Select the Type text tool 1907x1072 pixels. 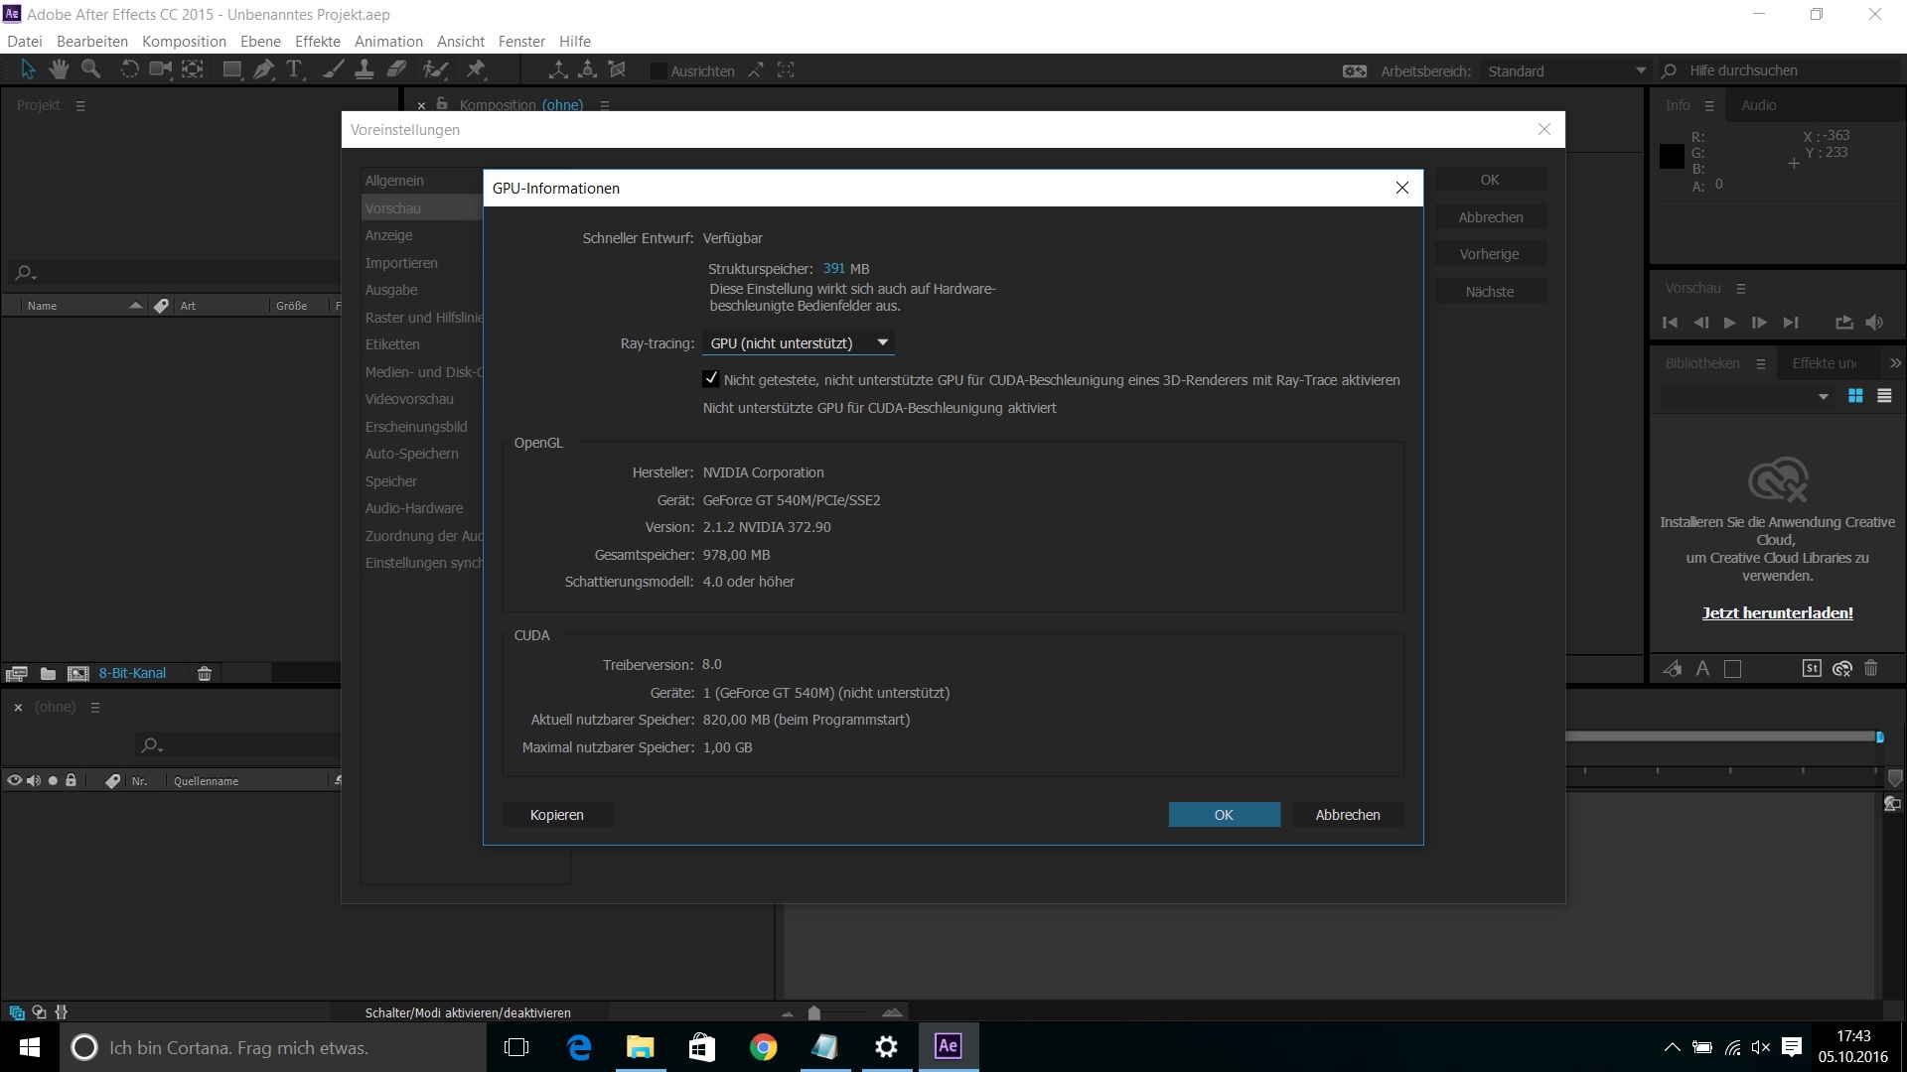(x=294, y=69)
